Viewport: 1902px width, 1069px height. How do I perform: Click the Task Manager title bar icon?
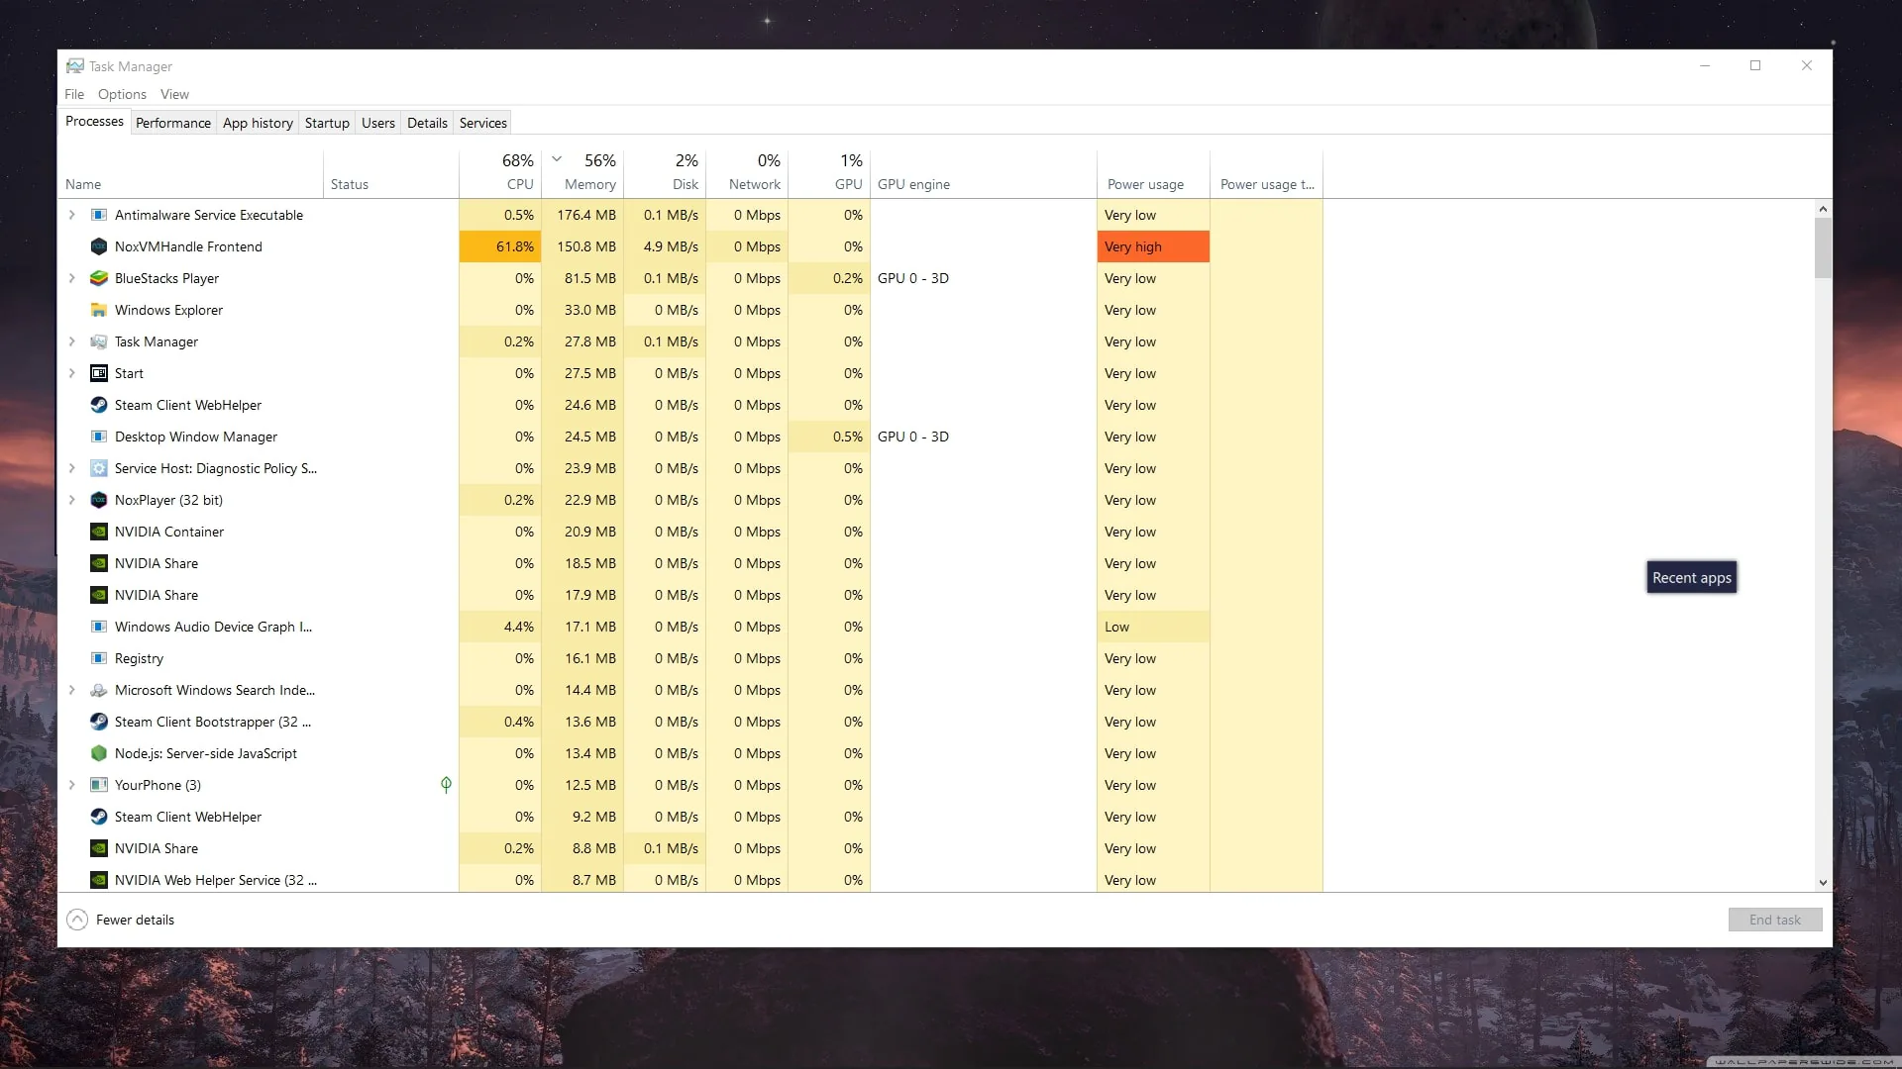coord(74,66)
